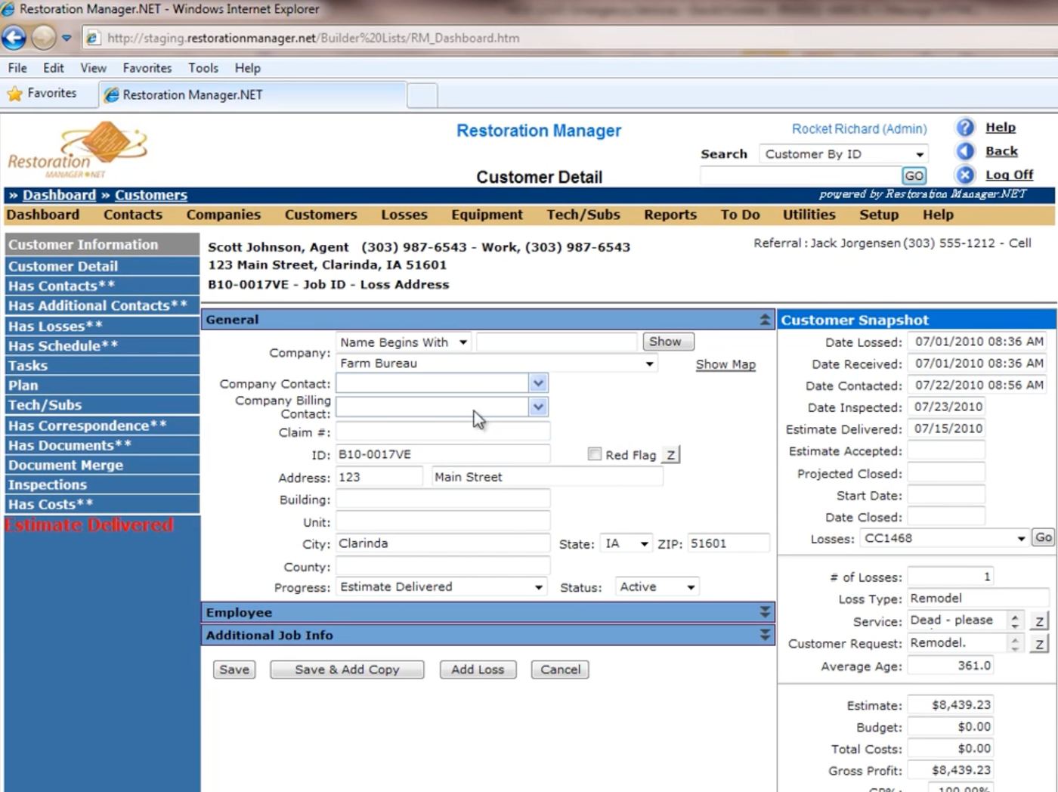Click the Service field spinner arrows
Screen dimensions: 1058x792
point(1015,621)
